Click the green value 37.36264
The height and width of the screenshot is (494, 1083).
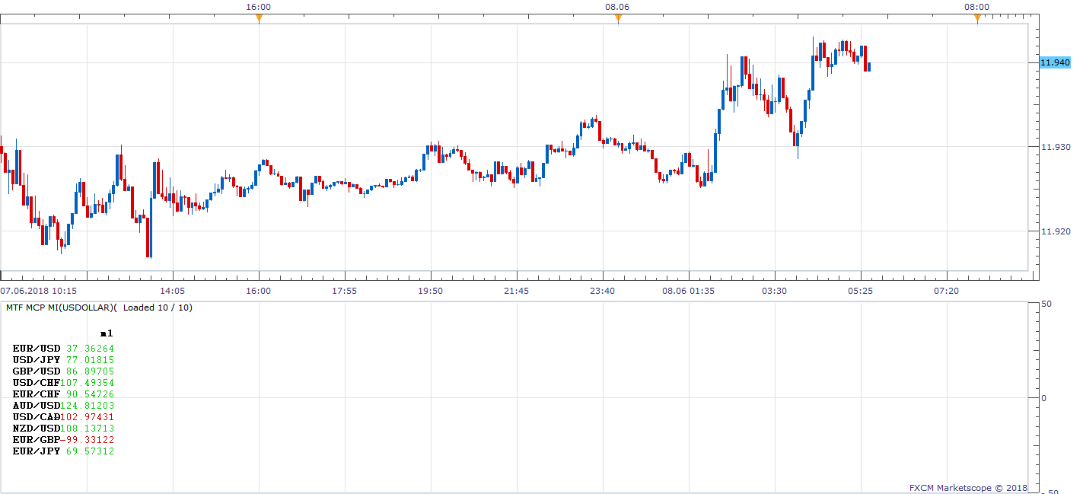(x=91, y=348)
